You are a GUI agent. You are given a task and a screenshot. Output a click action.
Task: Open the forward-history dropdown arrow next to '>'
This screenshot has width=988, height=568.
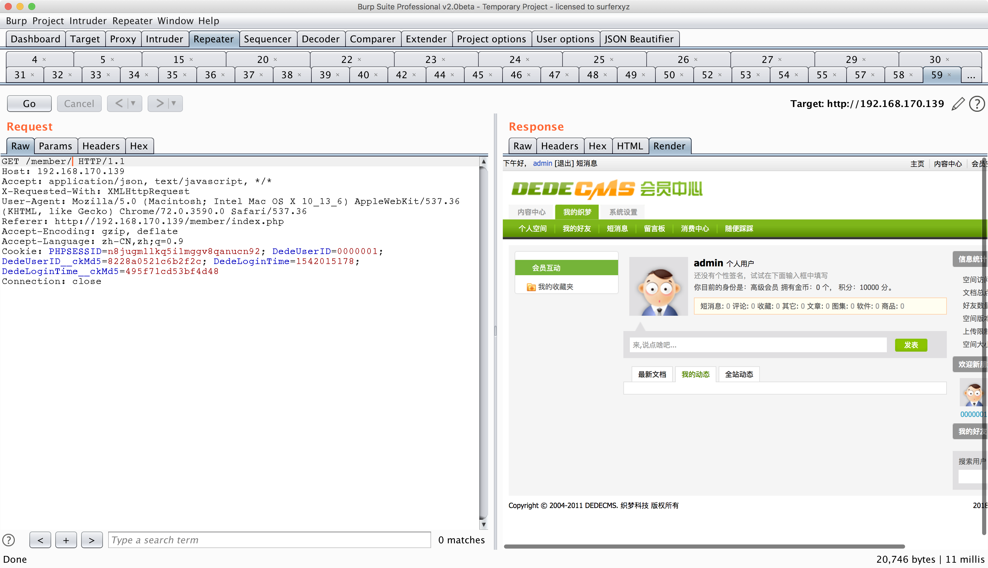pyautogui.click(x=173, y=103)
